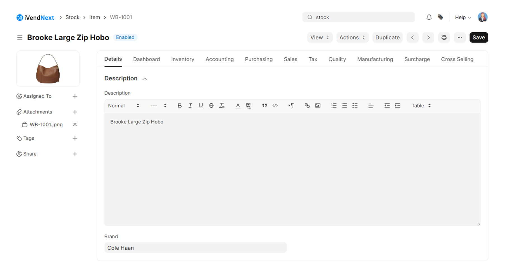Viewport: 506px width, 269px height.
Task: Toggle the sidebar with hamburger icon
Action: click(20, 38)
